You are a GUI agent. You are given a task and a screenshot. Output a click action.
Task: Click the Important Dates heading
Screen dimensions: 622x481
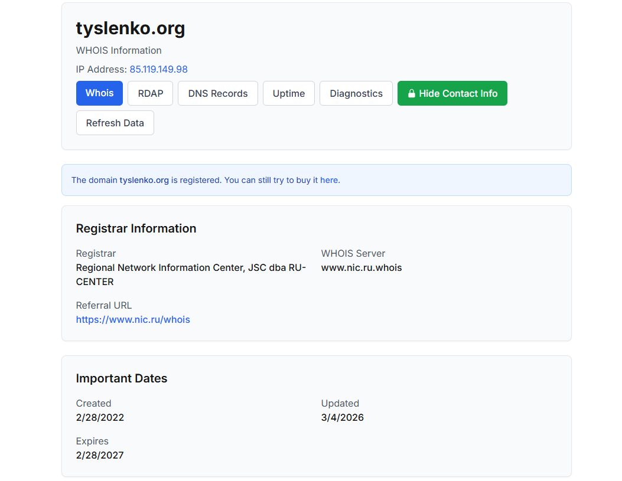coord(122,378)
